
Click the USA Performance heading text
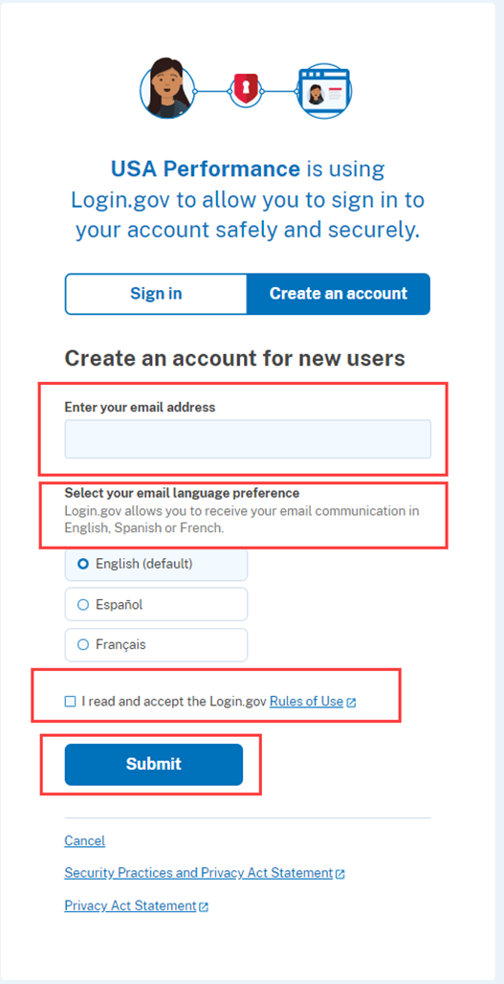point(206,168)
